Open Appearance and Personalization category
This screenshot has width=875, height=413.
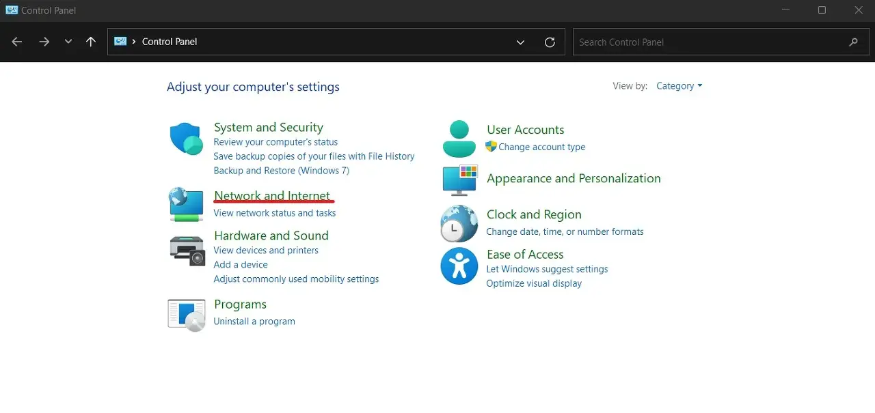pyautogui.click(x=574, y=178)
